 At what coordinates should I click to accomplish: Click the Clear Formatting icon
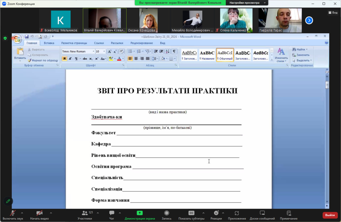tap(121, 51)
